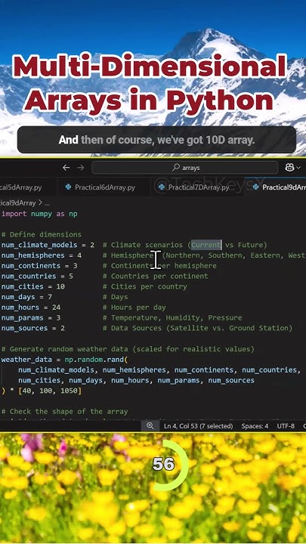Open the partially hidden 5dArray.py tab
Image resolution: width=306 pixels, height=544 pixels.
click(21, 187)
